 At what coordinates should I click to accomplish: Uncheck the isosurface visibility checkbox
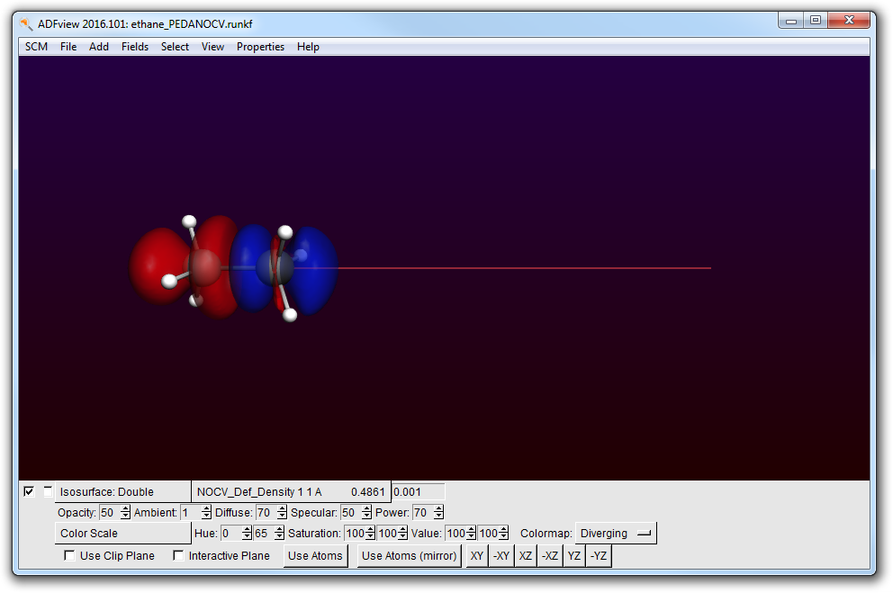(29, 491)
